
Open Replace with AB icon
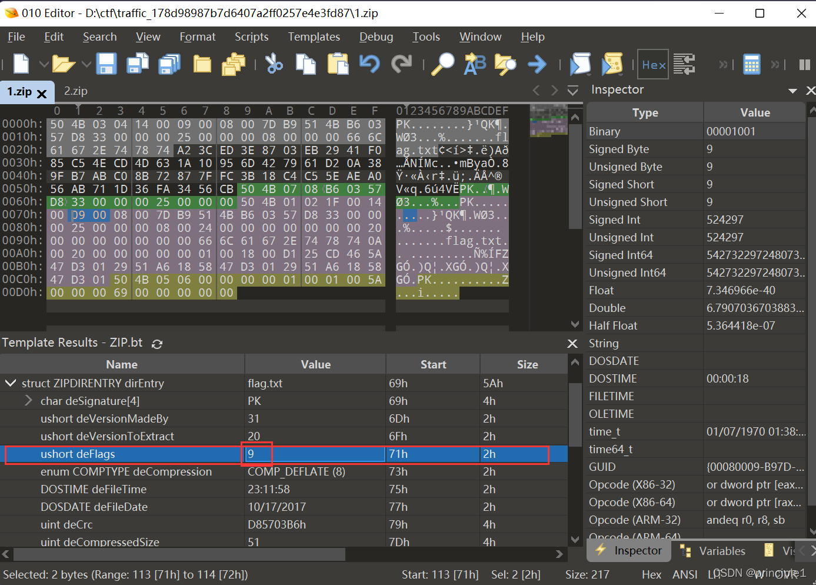[475, 64]
